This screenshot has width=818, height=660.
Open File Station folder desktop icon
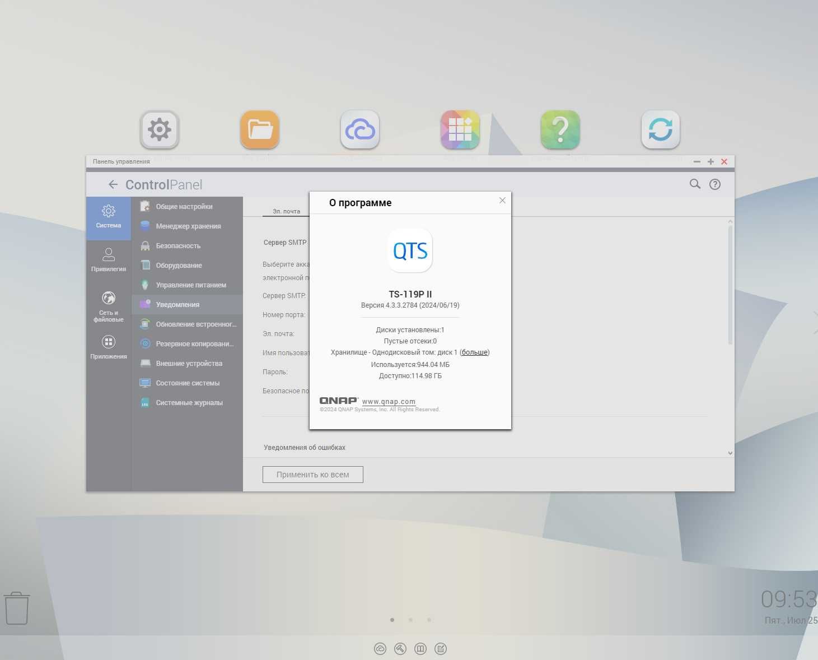(260, 129)
